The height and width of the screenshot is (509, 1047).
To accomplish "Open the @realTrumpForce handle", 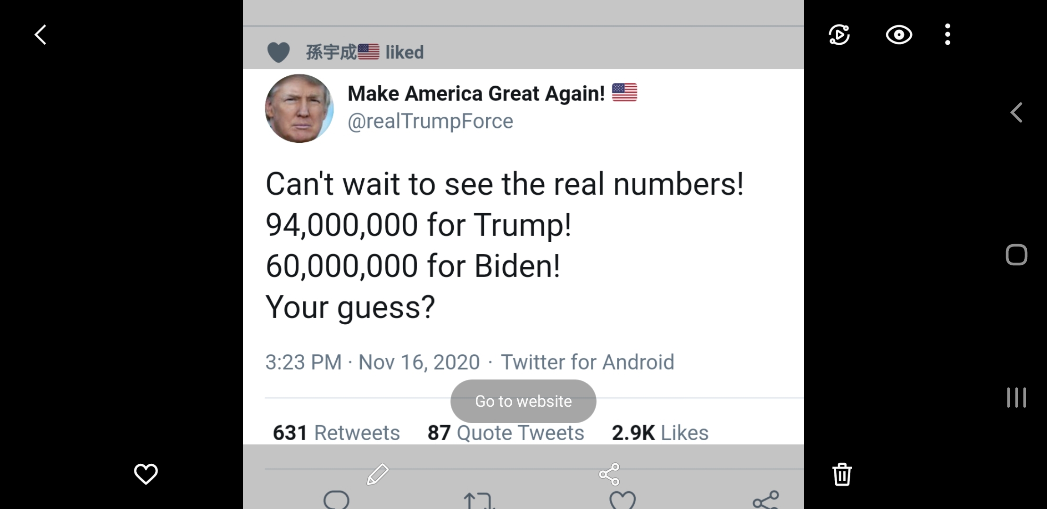I will tap(430, 121).
